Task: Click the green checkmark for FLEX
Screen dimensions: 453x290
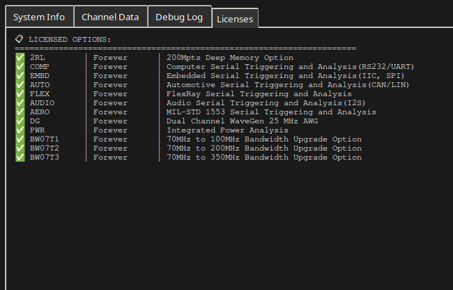Action: (20, 93)
